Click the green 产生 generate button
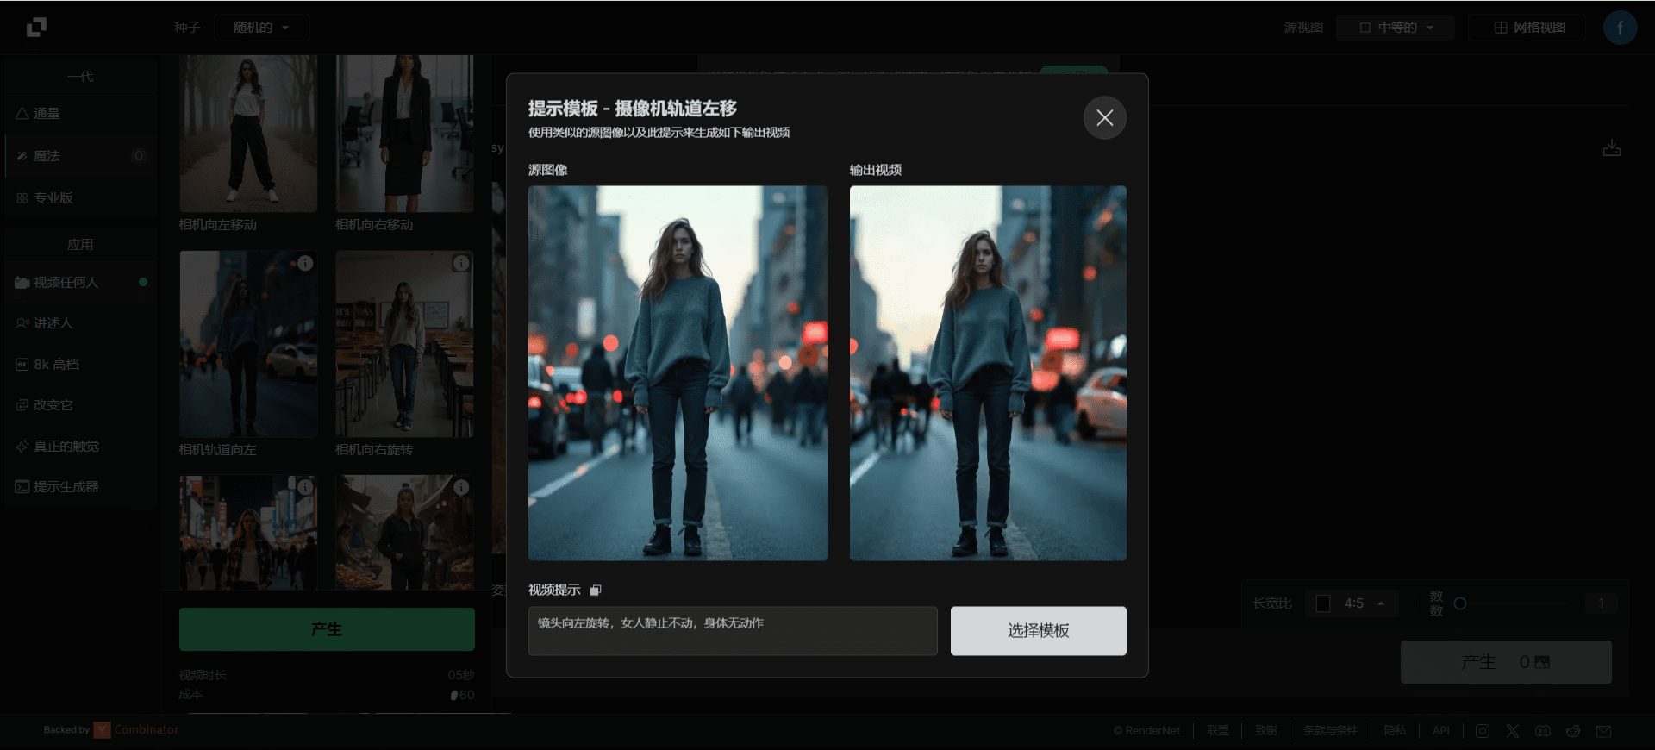The width and height of the screenshot is (1655, 750). coord(327,629)
